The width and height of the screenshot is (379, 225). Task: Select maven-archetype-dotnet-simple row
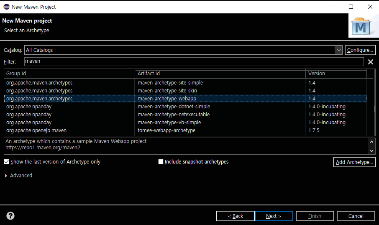click(x=185, y=107)
